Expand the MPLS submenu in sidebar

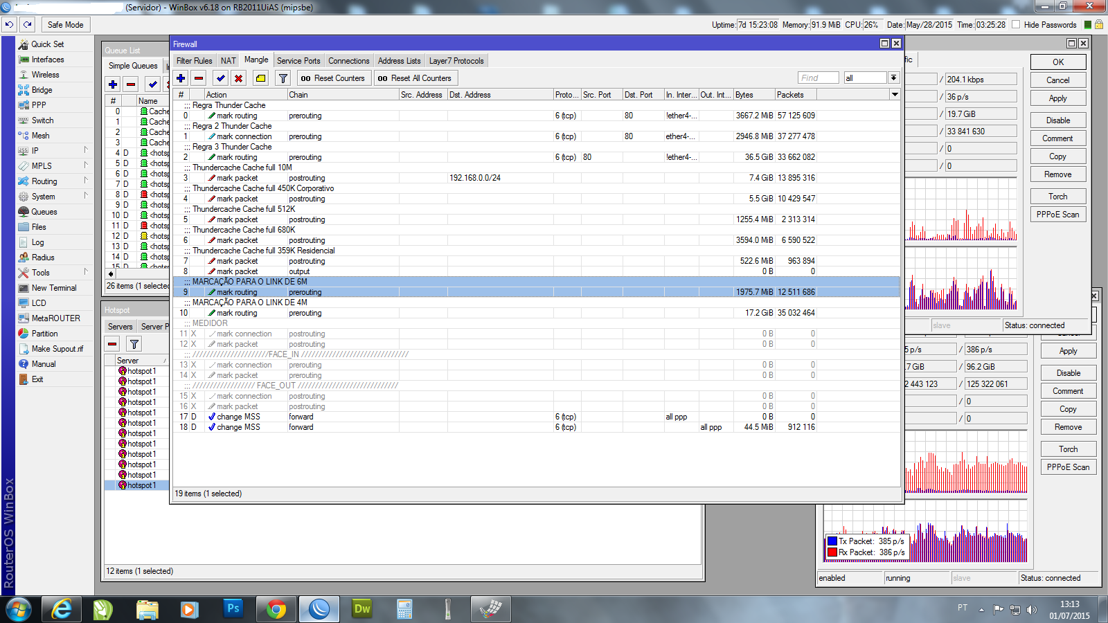click(86, 165)
